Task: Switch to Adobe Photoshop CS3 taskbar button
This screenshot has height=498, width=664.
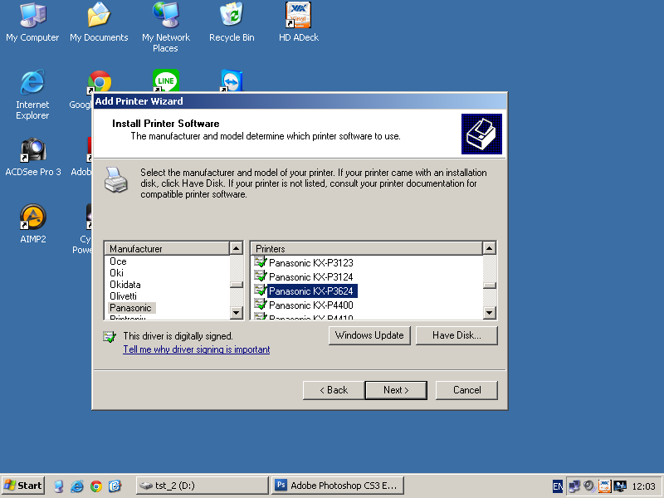Action: click(x=337, y=486)
